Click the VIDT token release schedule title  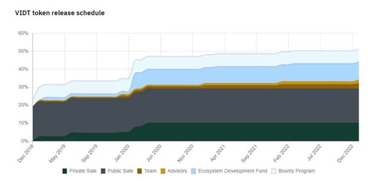tap(60, 13)
